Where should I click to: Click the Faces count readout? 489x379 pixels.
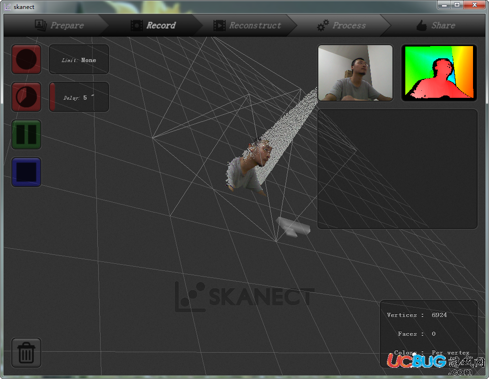(434, 334)
